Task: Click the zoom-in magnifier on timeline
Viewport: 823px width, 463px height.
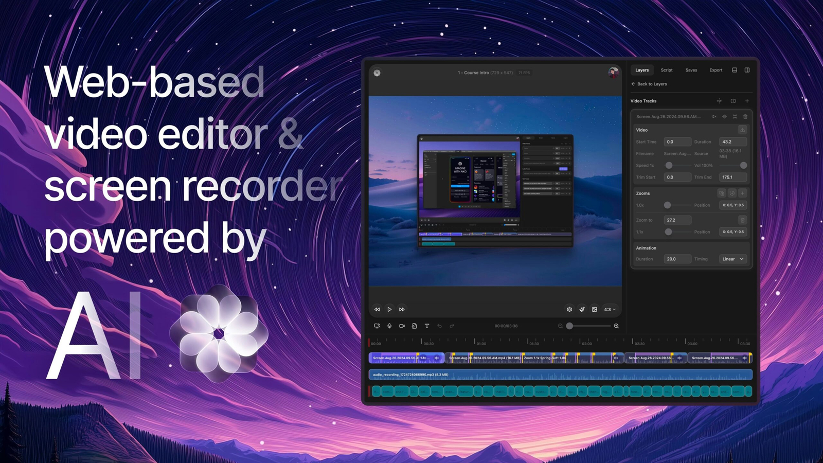Action: pos(616,326)
